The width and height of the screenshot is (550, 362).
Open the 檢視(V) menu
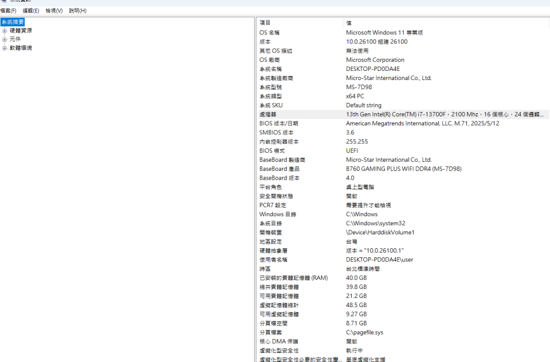click(54, 11)
